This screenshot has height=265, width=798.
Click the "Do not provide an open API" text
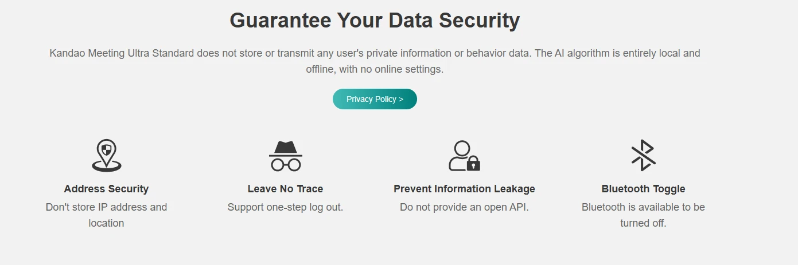point(464,207)
